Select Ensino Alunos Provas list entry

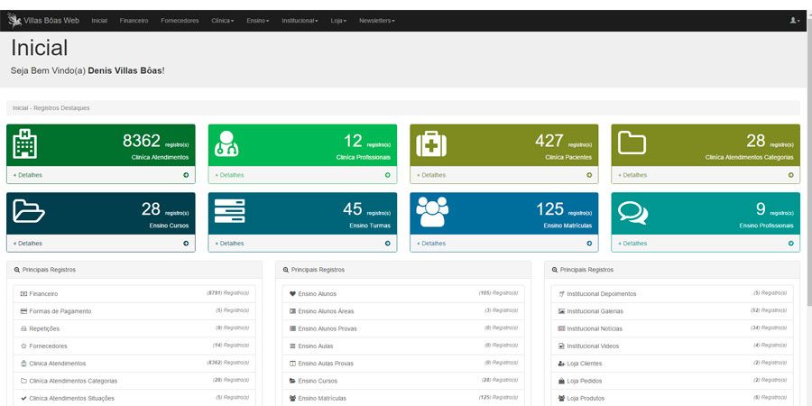[328, 328]
